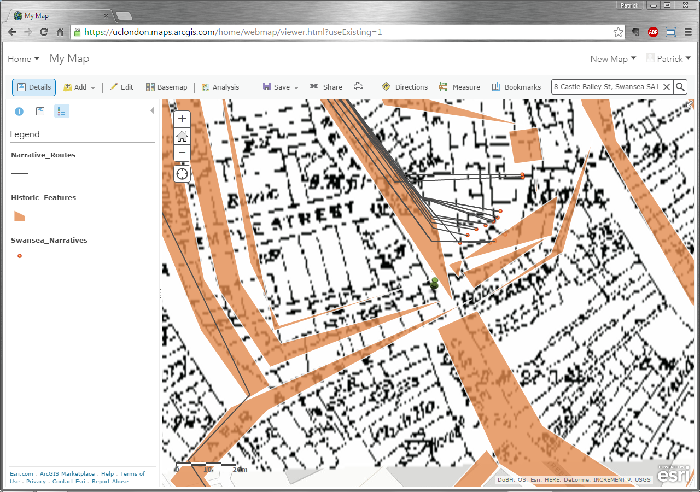Show map contents list icon
Viewport: 700px width, 492px height.
(x=40, y=112)
